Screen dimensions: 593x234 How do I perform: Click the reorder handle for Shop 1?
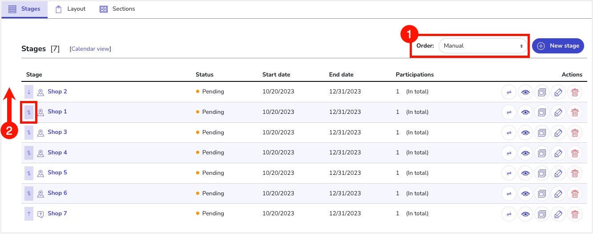29,112
